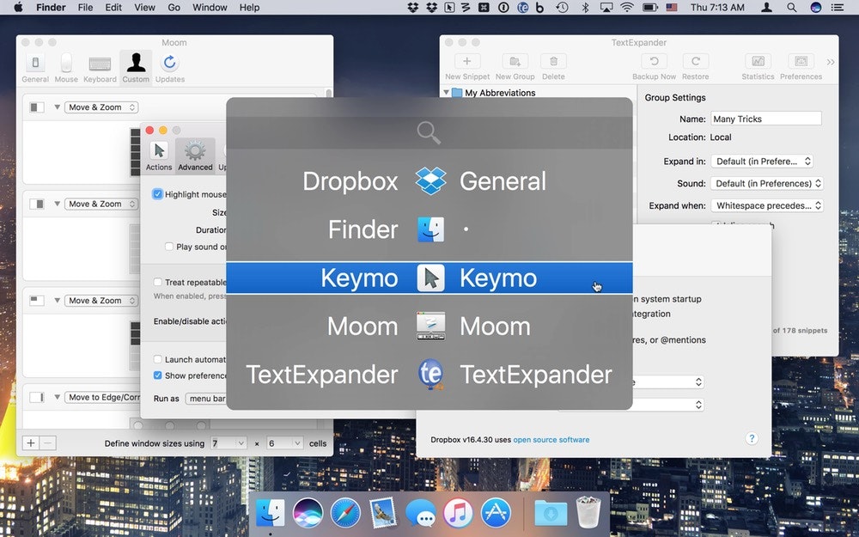Disable the Highlight mouse checkbox
This screenshot has height=537, width=859.
158,194
